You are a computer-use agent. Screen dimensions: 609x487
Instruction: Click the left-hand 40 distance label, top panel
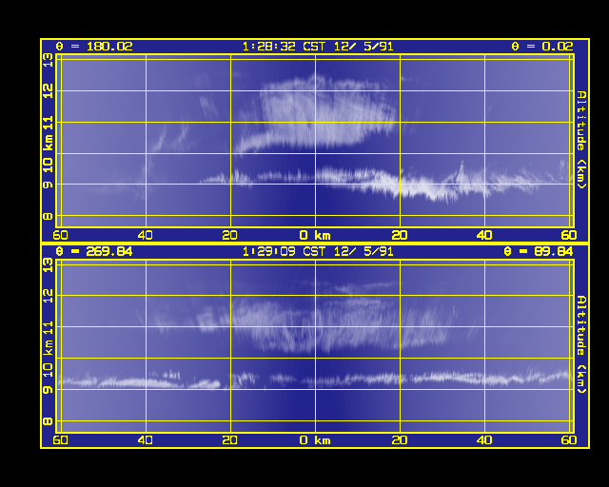click(146, 235)
